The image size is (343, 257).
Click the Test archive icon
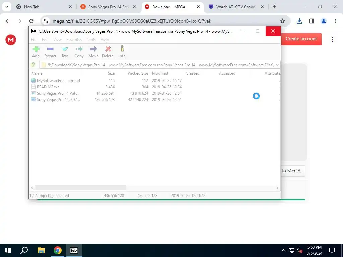pos(65,52)
